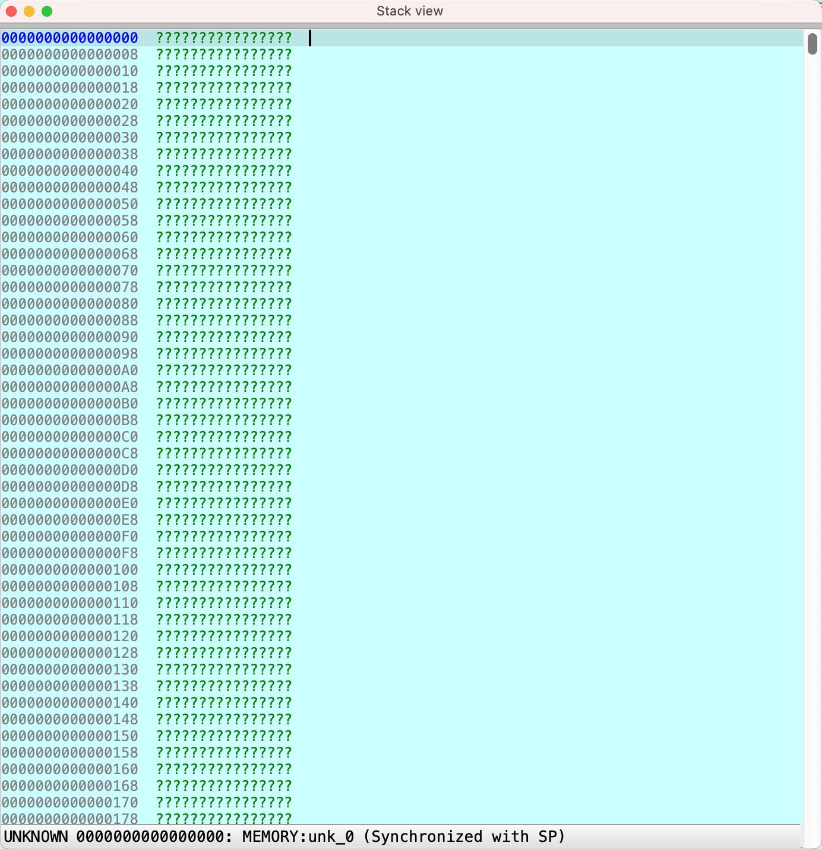Click the vertical scrollbar thumb
This screenshot has width=822, height=849.
(x=812, y=44)
